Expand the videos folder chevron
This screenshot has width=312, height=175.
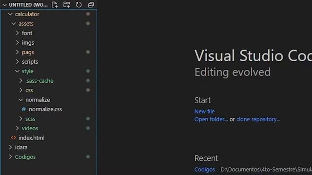pyautogui.click(x=18, y=128)
